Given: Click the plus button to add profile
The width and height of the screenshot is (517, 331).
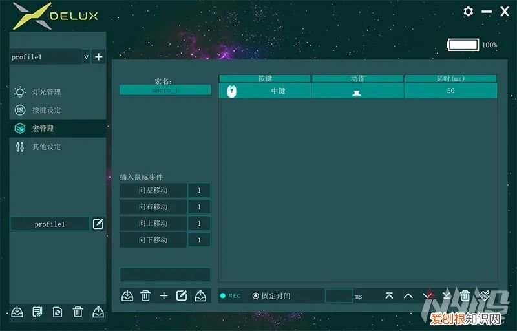Looking at the screenshot, I should [x=99, y=57].
